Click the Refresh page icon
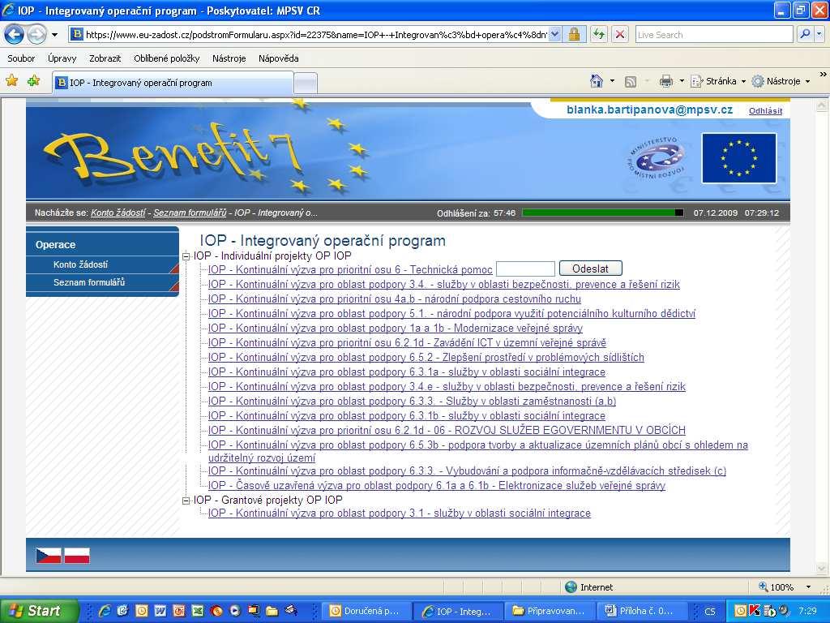 (599, 34)
